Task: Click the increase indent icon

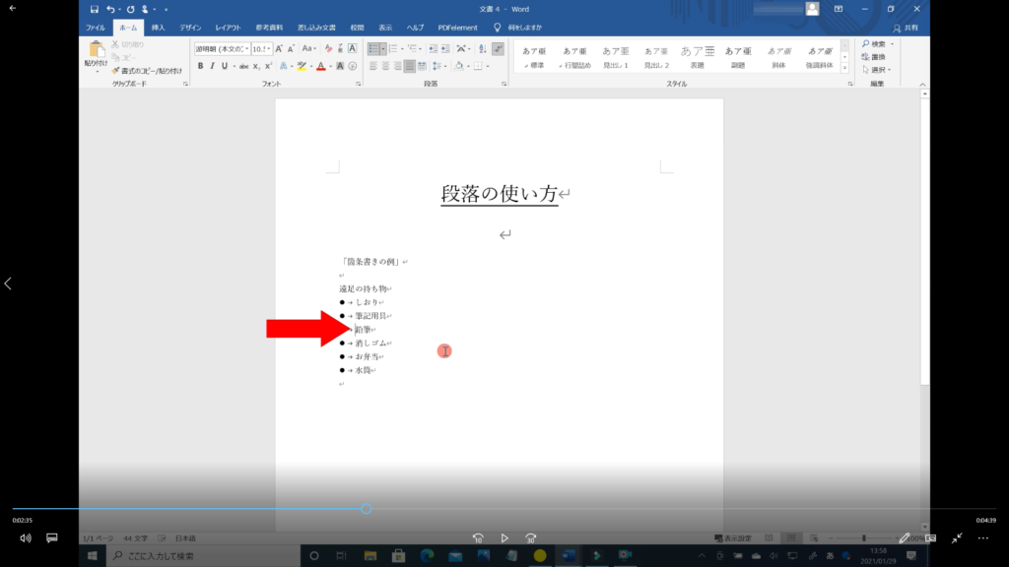Action: [x=445, y=47]
